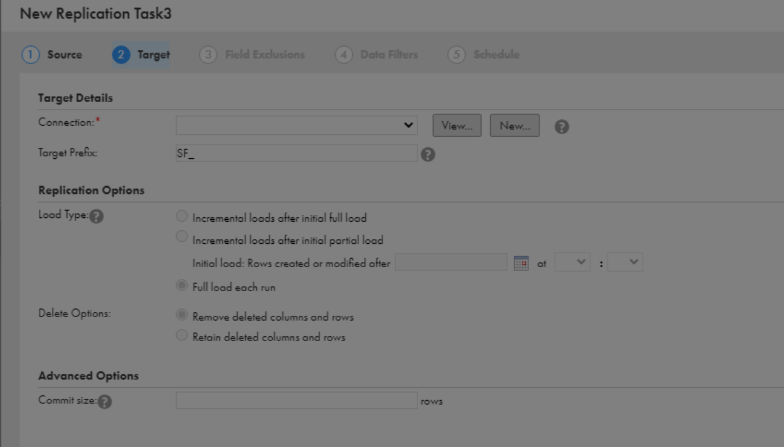Click step 2 circle icon for Target
784x447 pixels.
click(x=121, y=54)
